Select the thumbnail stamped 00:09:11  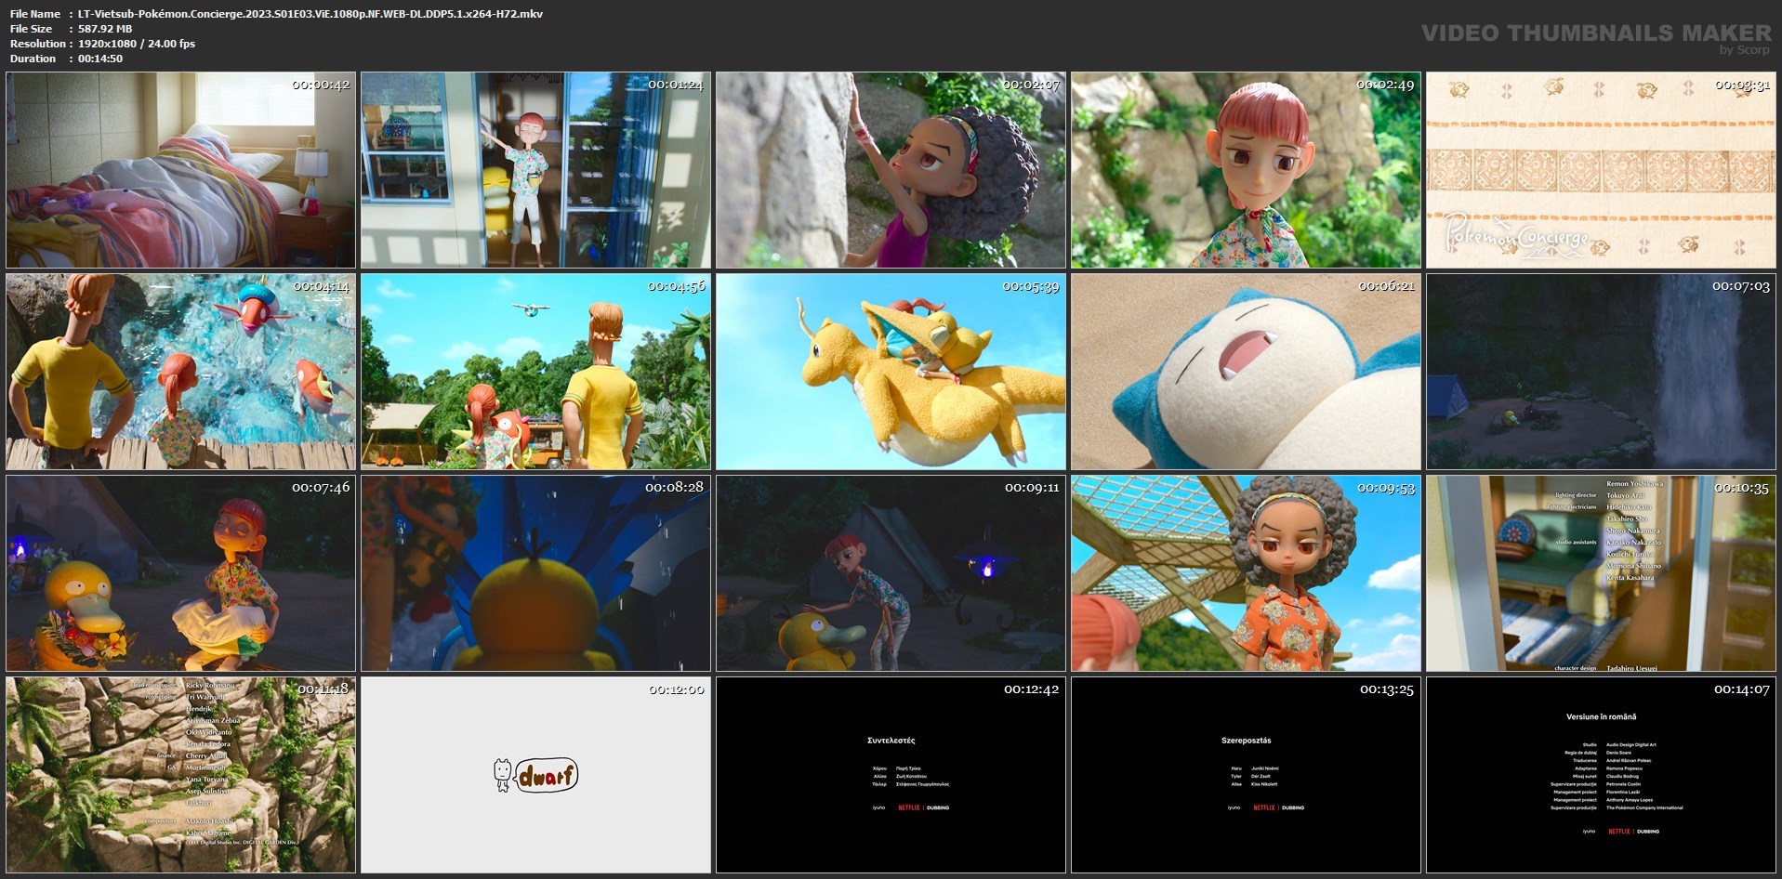tap(891, 573)
